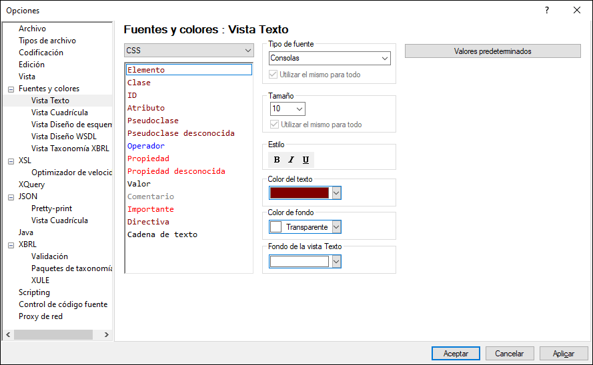Click the dark red text color swatch
Image resolution: width=593 pixels, height=365 pixels.
[x=300, y=192]
